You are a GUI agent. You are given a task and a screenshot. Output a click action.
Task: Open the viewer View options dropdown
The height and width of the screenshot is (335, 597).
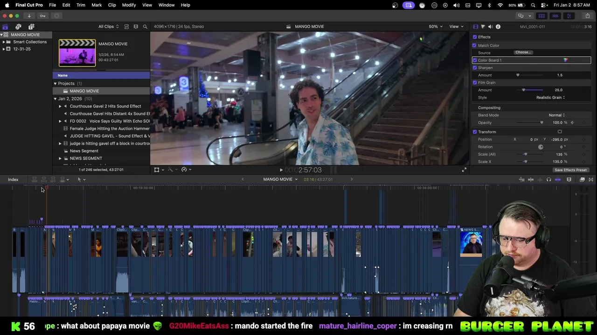(456, 27)
